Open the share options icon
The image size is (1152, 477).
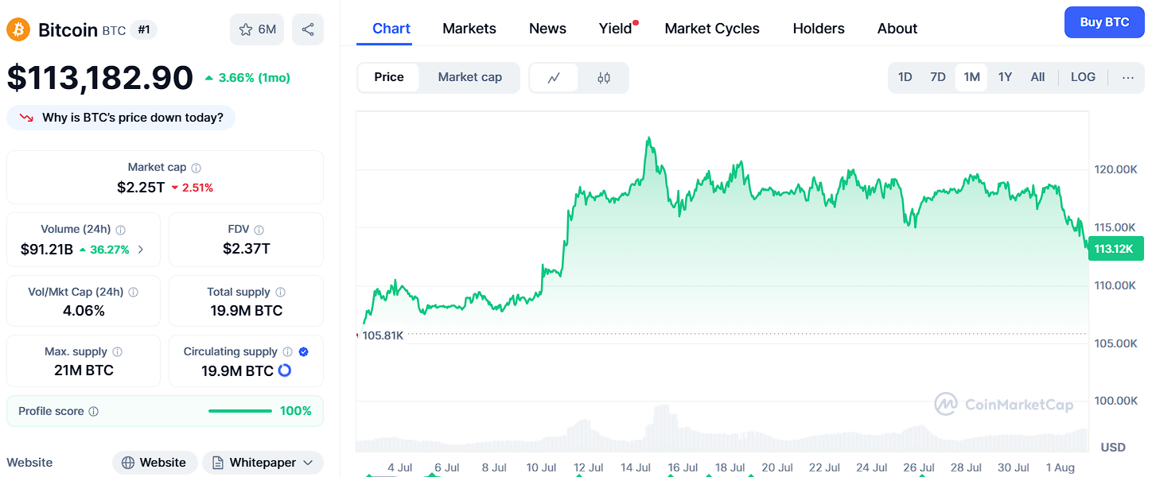tap(308, 29)
